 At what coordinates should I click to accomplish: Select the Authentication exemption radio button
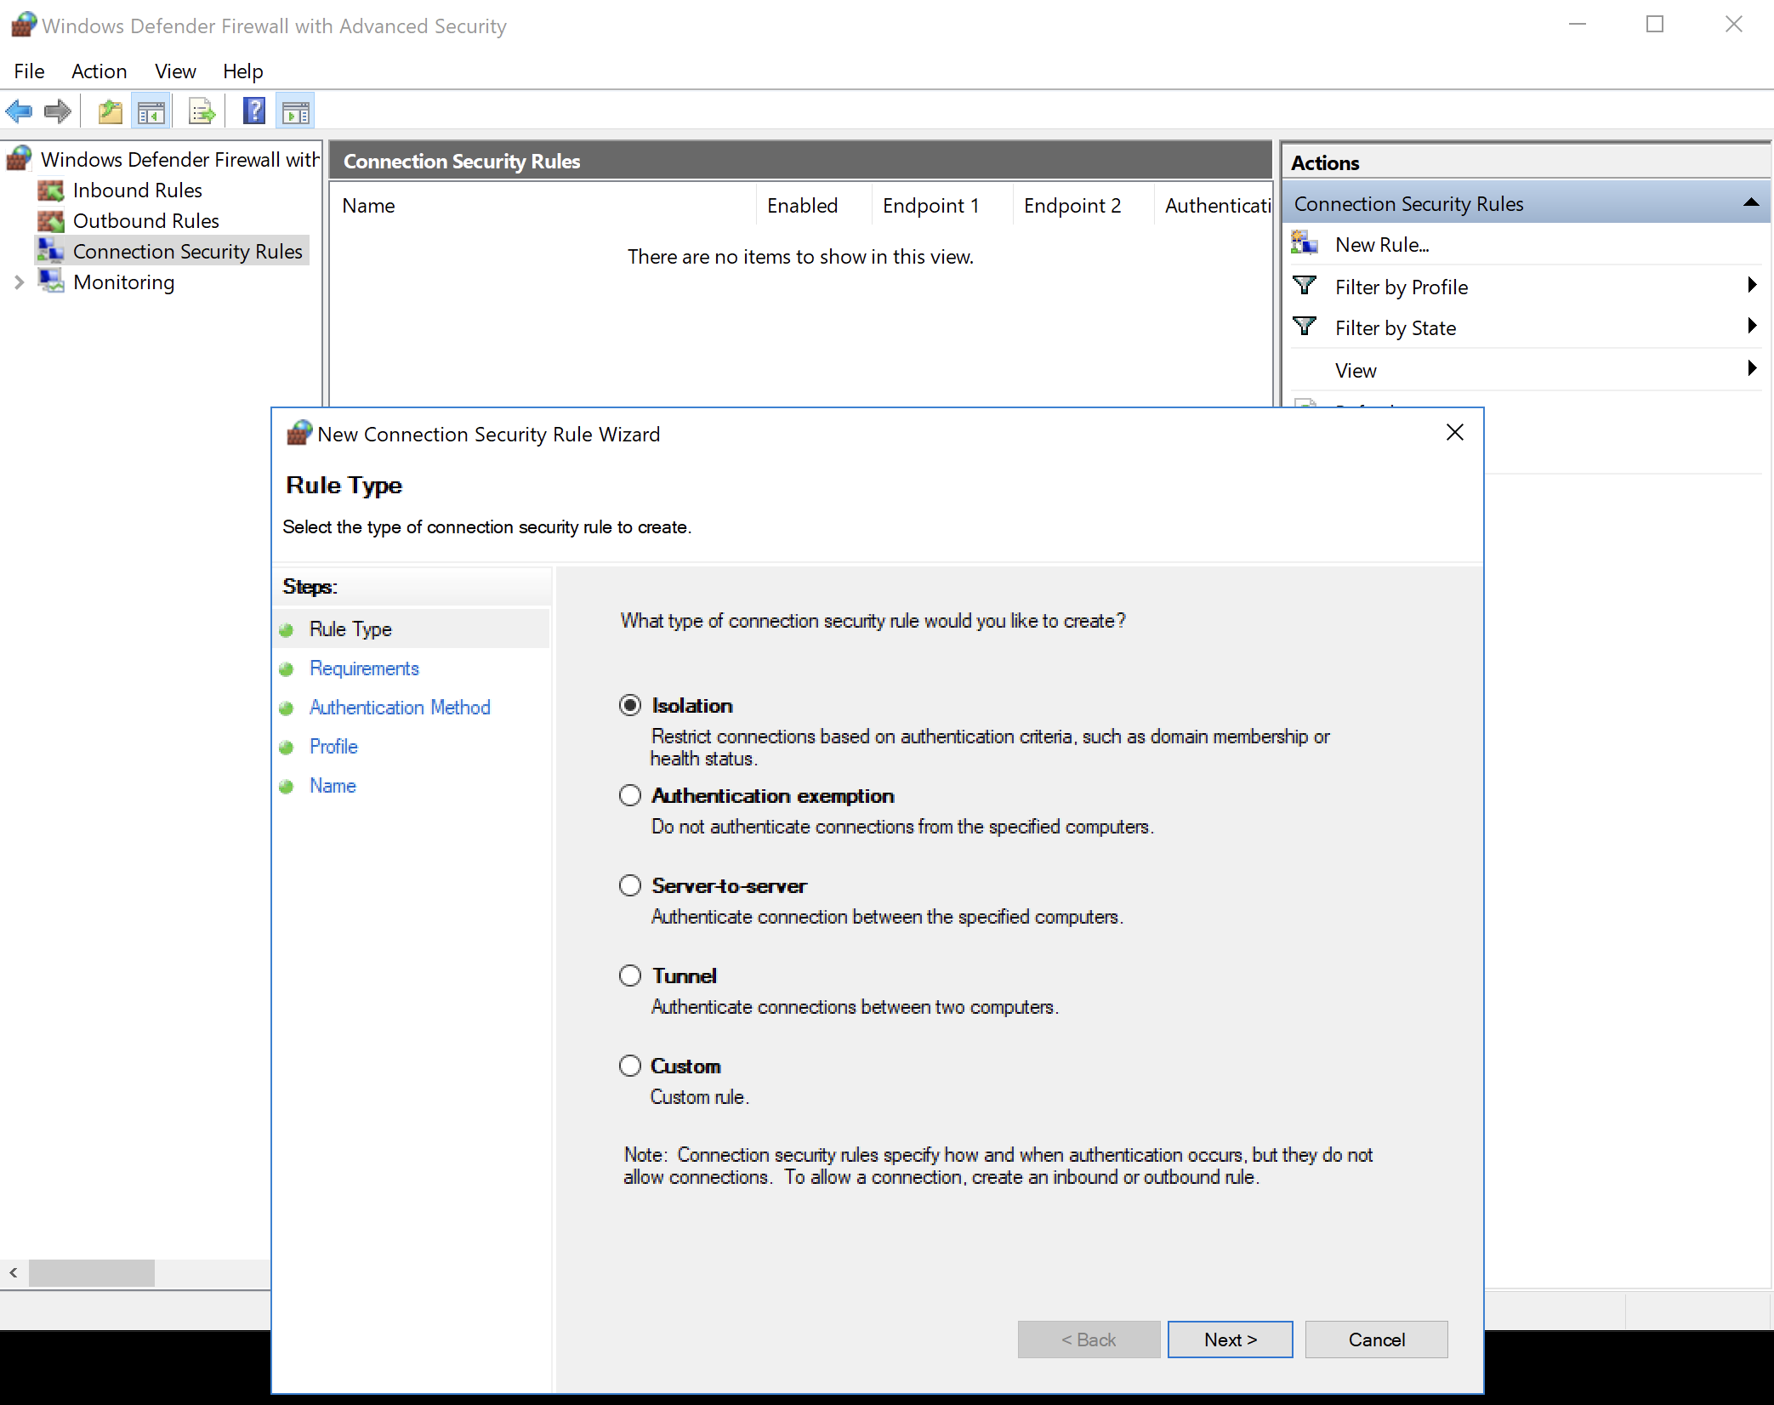630,795
